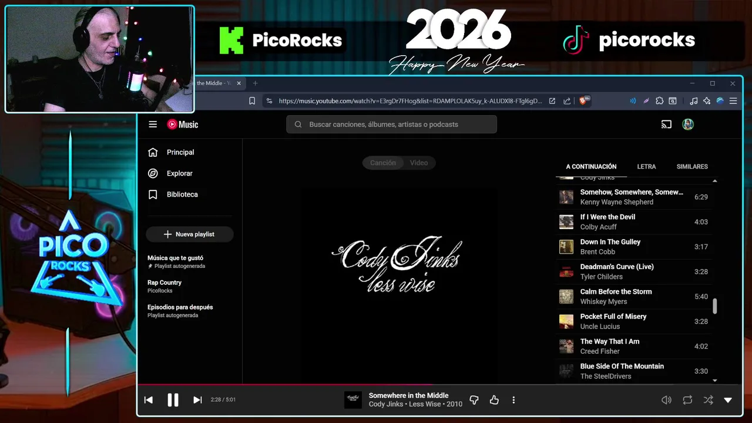Open the YouTube Music hamburger guide menu
Screen dimensions: 752x423
[153, 125]
